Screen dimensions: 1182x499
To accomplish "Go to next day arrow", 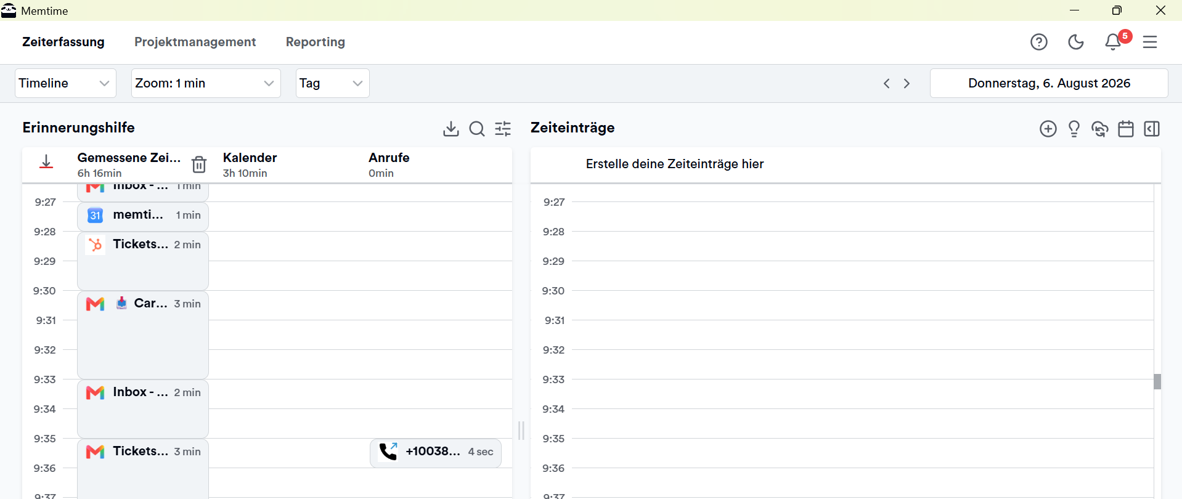I will [x=907, y=83].
